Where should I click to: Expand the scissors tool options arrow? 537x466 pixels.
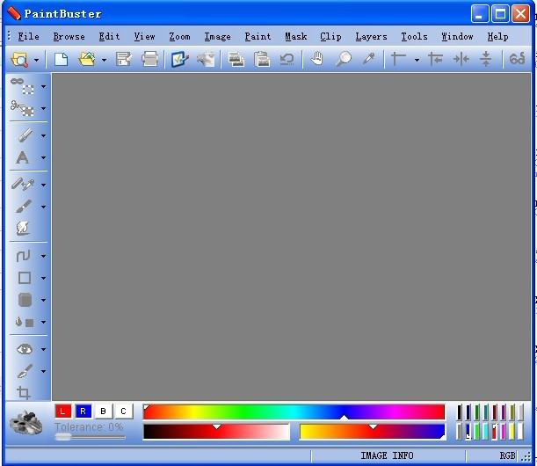pos(43,109)
